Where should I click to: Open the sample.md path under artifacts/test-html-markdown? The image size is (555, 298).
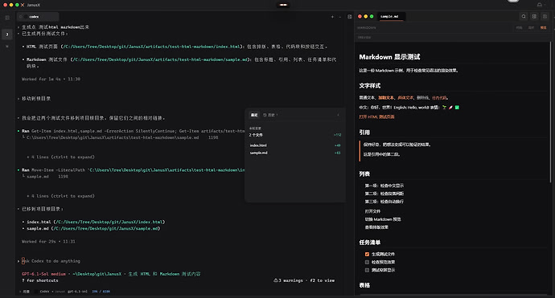tap(160, 59)
